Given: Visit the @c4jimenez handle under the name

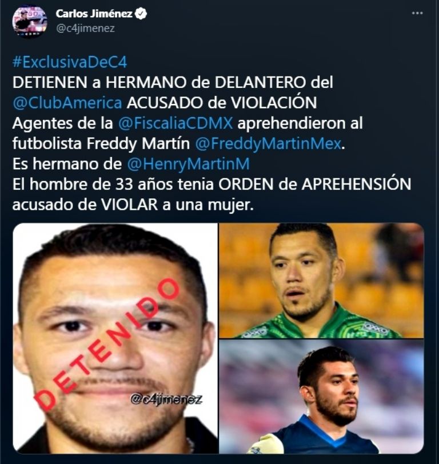Looking at the screenshot, I should tap(85, 29).
